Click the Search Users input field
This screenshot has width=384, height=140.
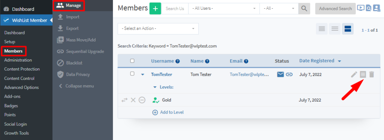[175, 9]
